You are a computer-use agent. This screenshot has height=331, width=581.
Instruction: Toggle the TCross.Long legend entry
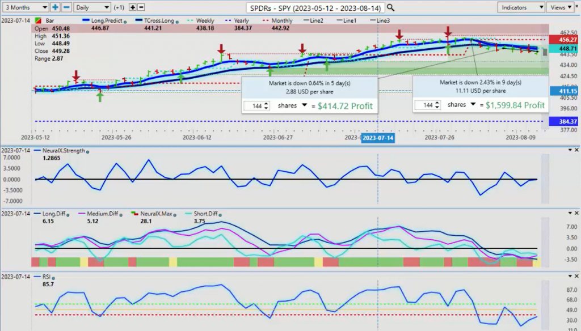coord(156,20)
